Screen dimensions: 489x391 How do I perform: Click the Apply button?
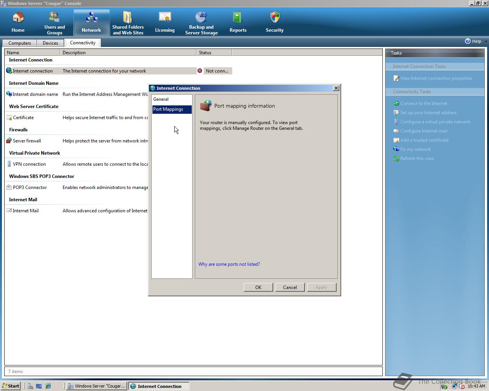pyautogui.click(x=322, y=288)
